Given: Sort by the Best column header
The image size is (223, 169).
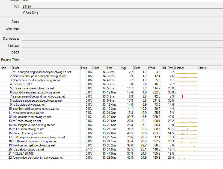Looking at the screenshot, I should [x=140, y=68].
